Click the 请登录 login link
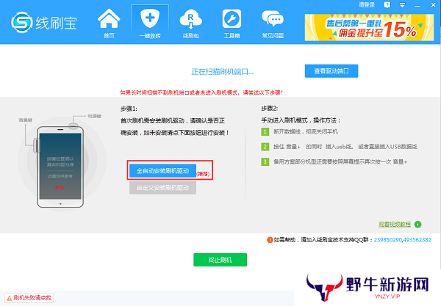The image size is (441, 306). (x=367, y=5)
